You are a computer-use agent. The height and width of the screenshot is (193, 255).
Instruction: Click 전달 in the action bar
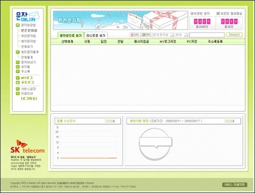coord(120,41)
